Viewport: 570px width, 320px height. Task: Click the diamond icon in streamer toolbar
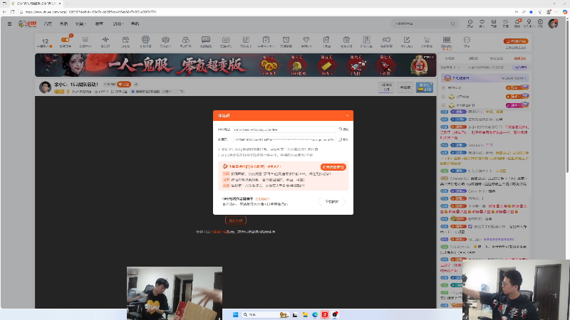[x=306, y=40]
